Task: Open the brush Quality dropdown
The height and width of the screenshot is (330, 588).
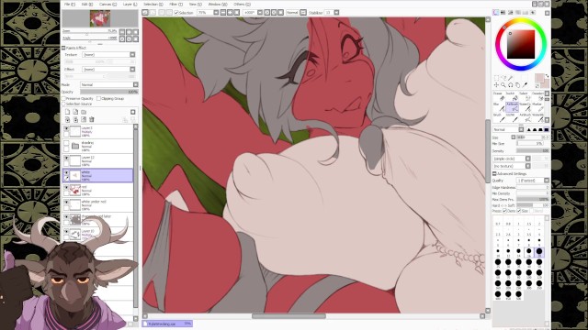Action: pos(533,181)
